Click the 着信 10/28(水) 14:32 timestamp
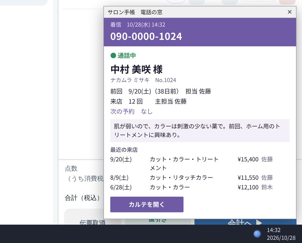 tap(138, 25)
